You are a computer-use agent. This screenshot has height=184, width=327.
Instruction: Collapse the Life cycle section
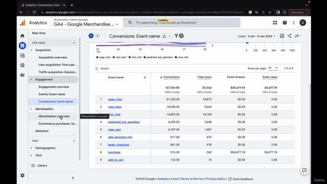74,43
